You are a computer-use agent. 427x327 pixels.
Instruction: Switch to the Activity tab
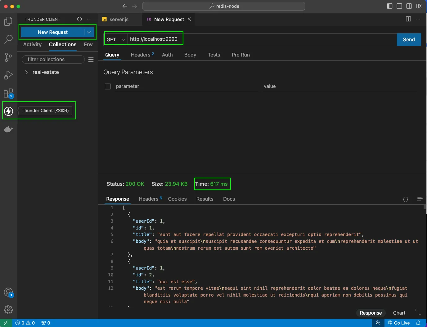click(32, 44)
